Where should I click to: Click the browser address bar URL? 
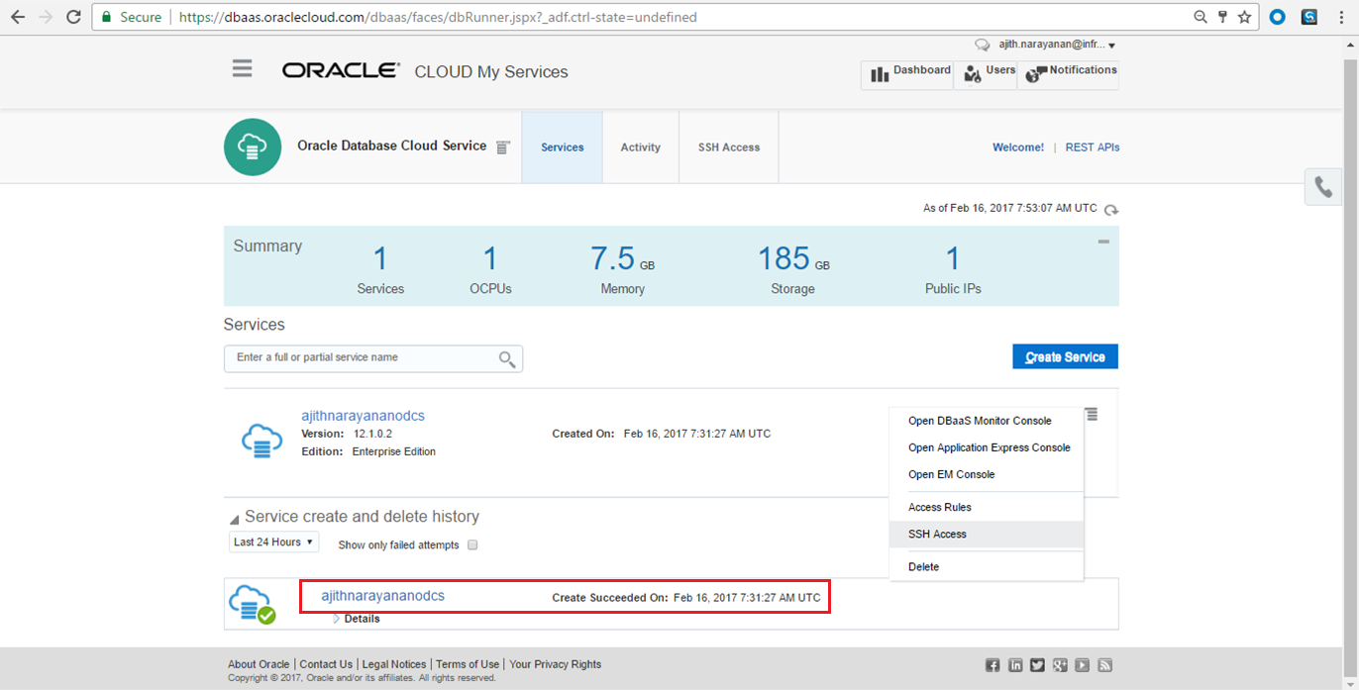pos(438,17)
